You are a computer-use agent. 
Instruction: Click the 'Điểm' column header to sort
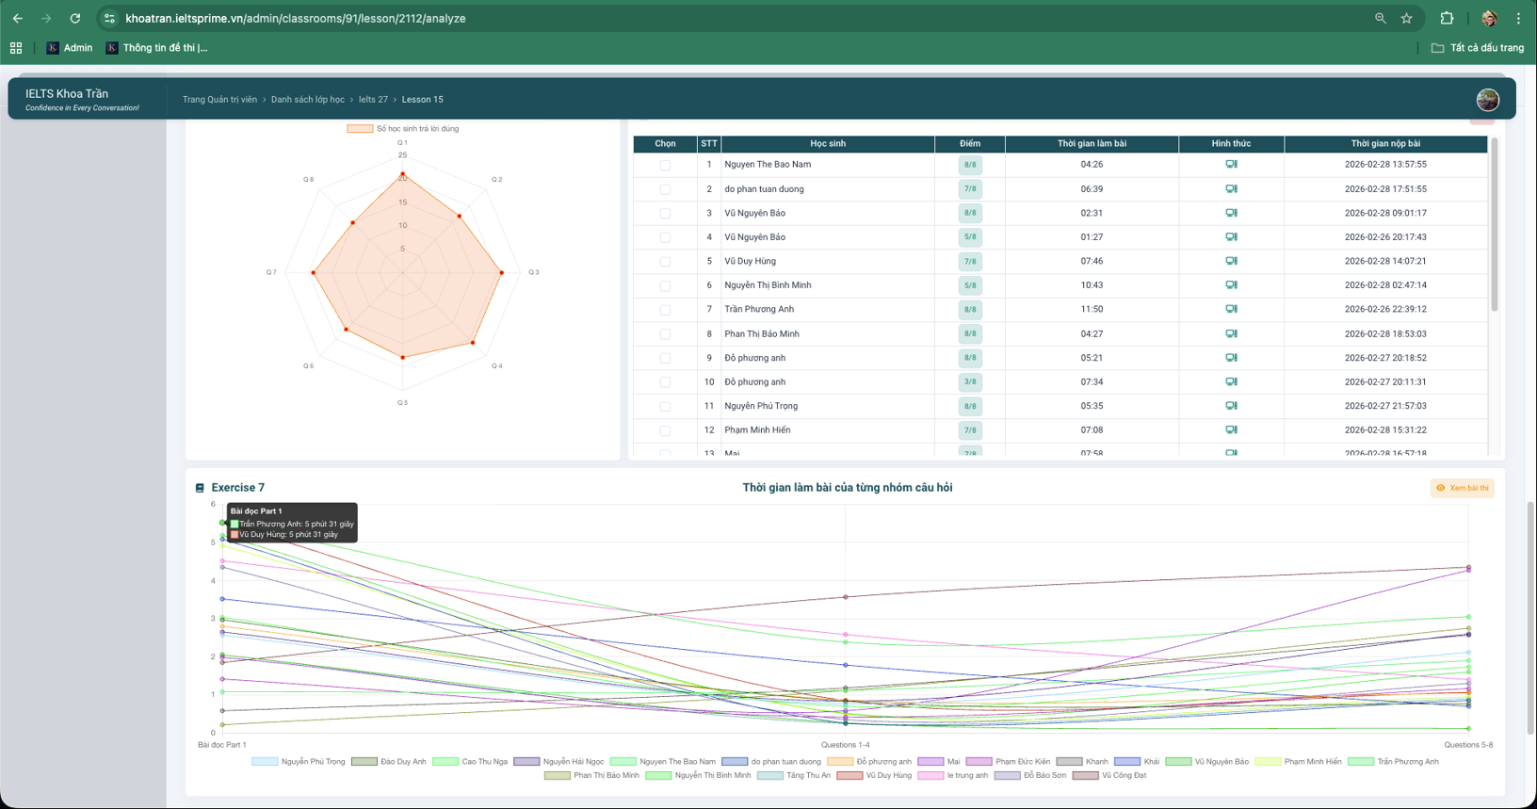[969, 143]
